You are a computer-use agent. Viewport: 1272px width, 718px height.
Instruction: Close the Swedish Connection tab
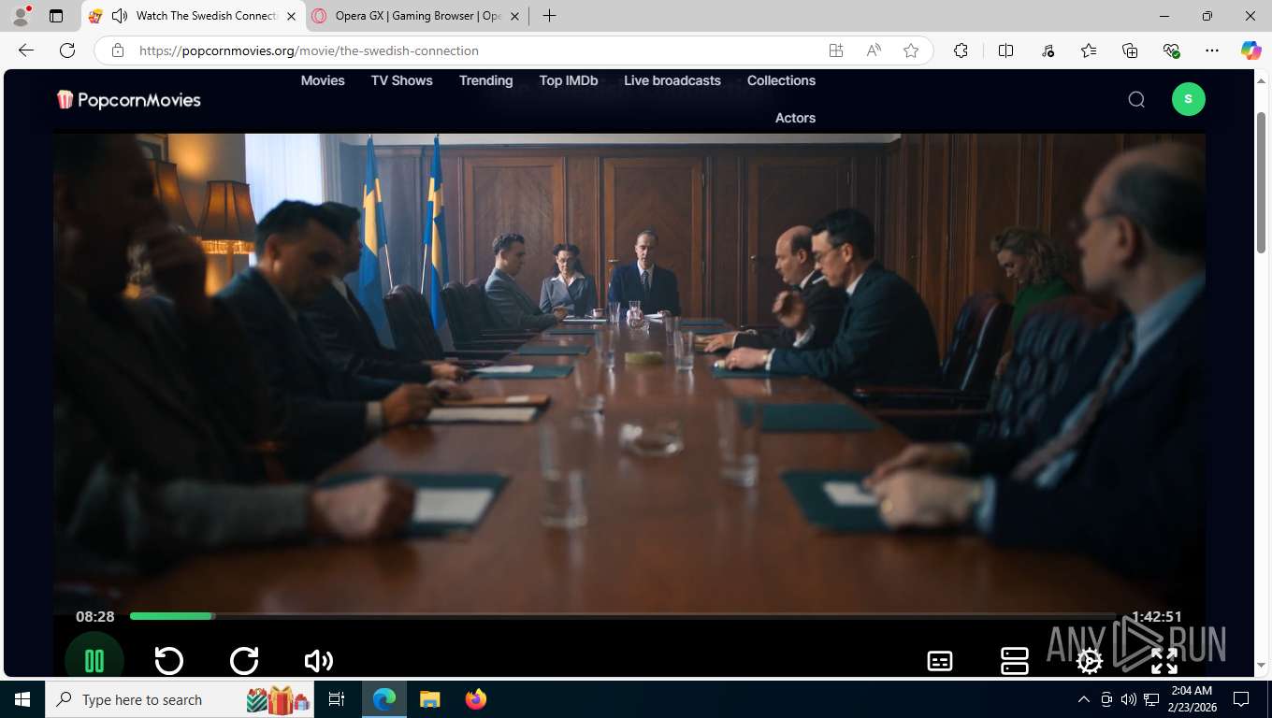pos(291,16)
